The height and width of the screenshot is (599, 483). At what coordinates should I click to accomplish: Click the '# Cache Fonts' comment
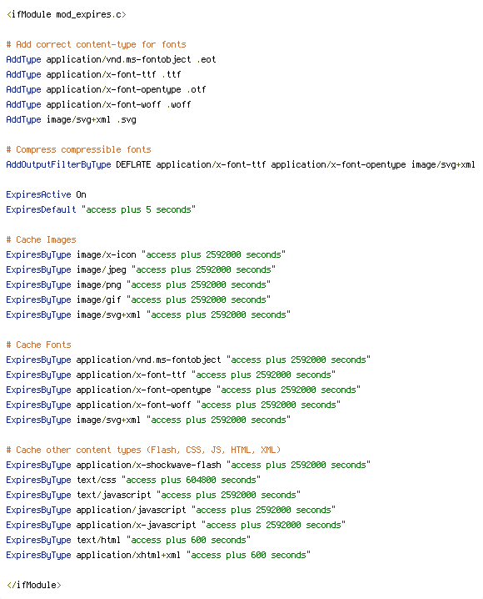coord(39,345)
